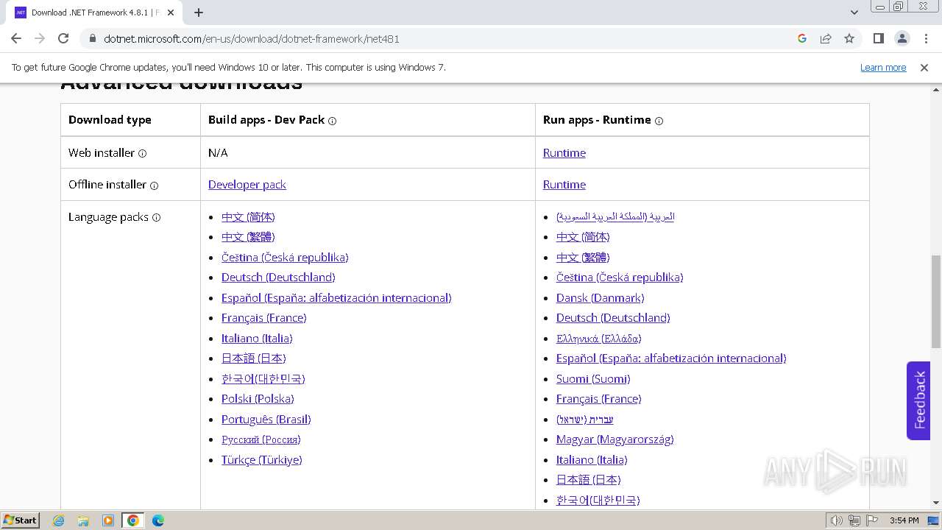Viewport: 942px width, 530px height.
Task: Open the Feedback side button
Action: tap(918, 400)
